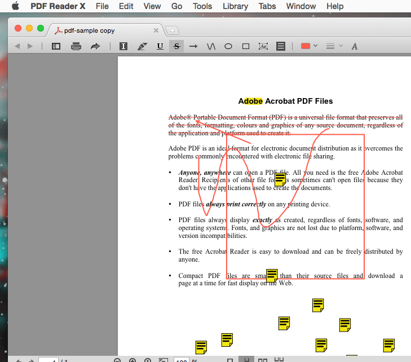Click the red annotation color swatch
411x362 pixels.
click(x=306, y=46)
